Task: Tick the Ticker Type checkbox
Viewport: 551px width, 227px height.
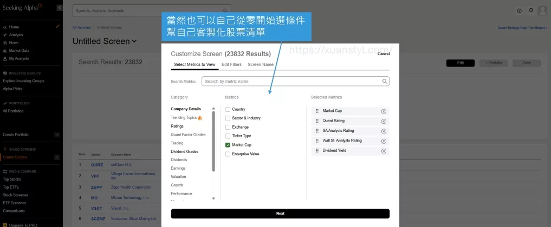Action: (x=228, y=136)
